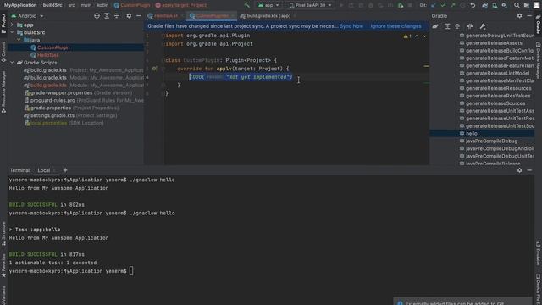The width and height of the screenshot is (542, 305).
Task: Add a new terminal session tab
Action: click(65, 170)
